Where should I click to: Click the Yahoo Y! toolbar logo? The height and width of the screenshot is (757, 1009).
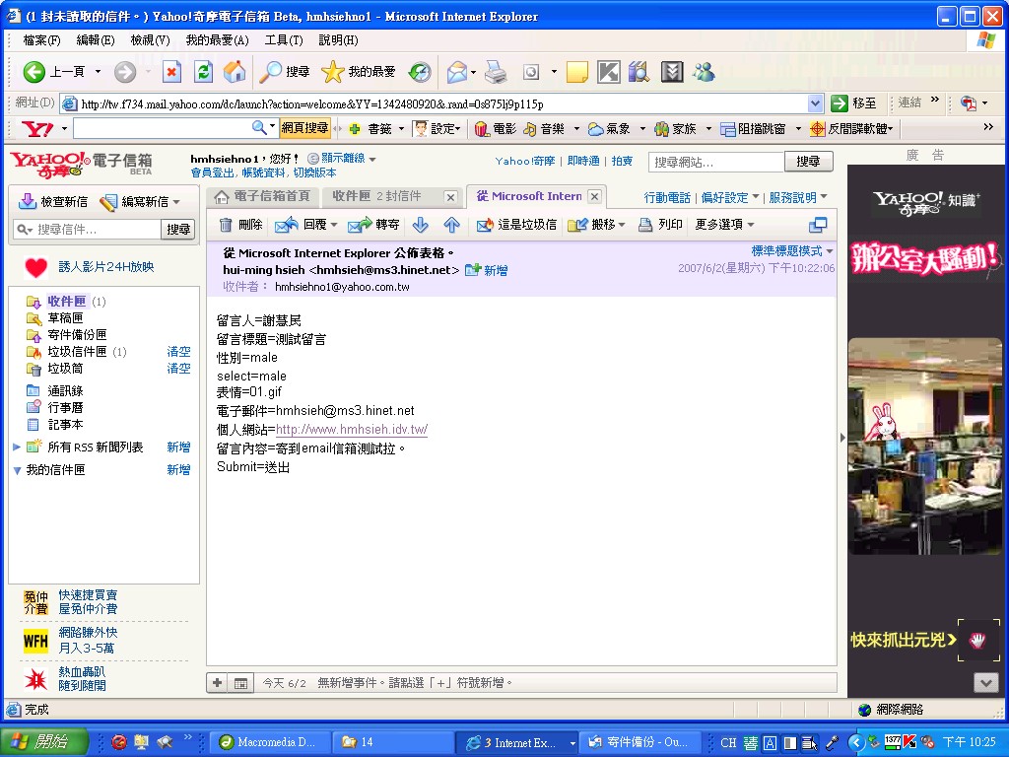[x=38, y=129]
